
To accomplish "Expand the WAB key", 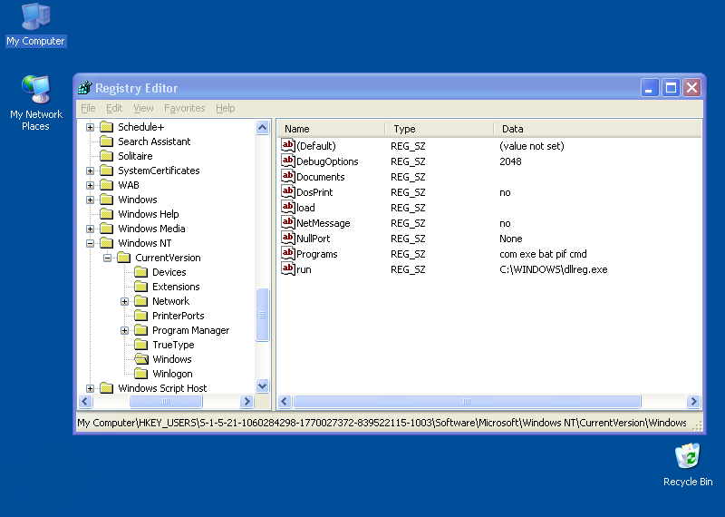I will pos(90,185).
